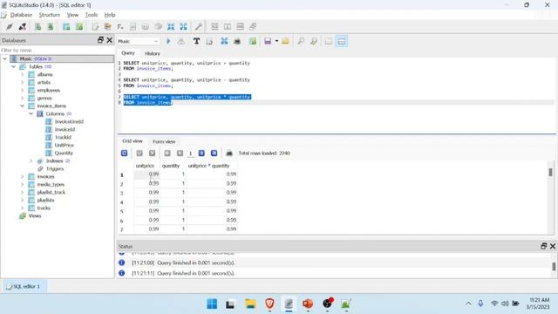Image resolution: width=558 pixels, height=314 pixels.
Task: Switch to the Form view tab
Action: click(164, 141)
